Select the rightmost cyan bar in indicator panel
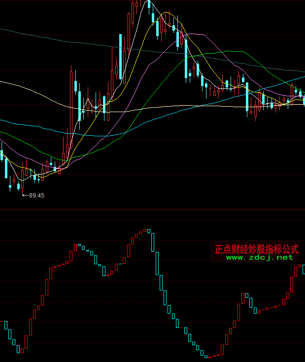 click(304, 269)
